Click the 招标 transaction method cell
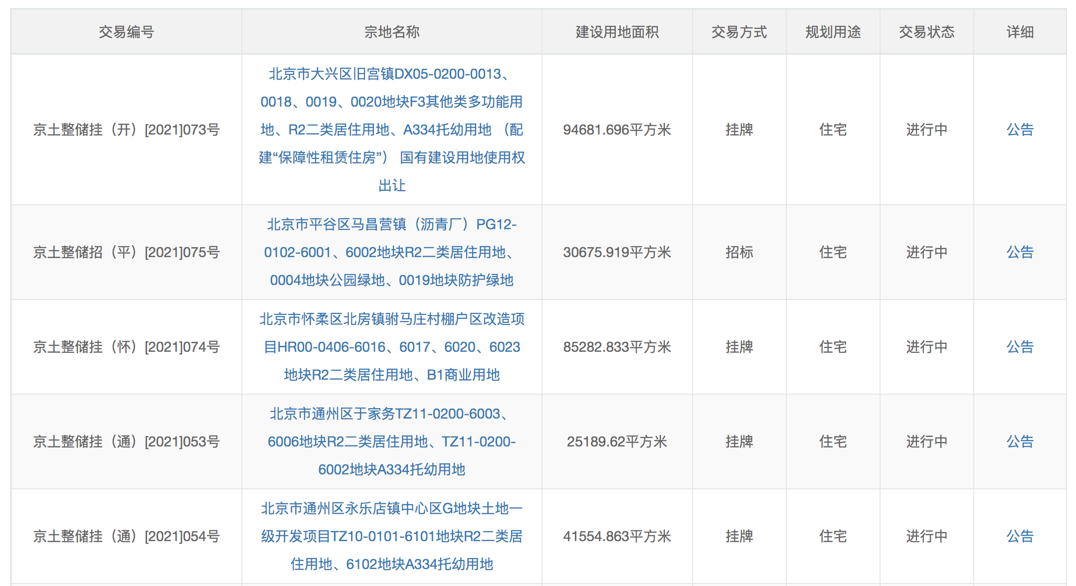The height and width of the screenshot is (586, 1076). tap(739, 252)
